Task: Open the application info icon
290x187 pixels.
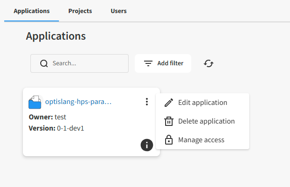Action: point(147,145)
